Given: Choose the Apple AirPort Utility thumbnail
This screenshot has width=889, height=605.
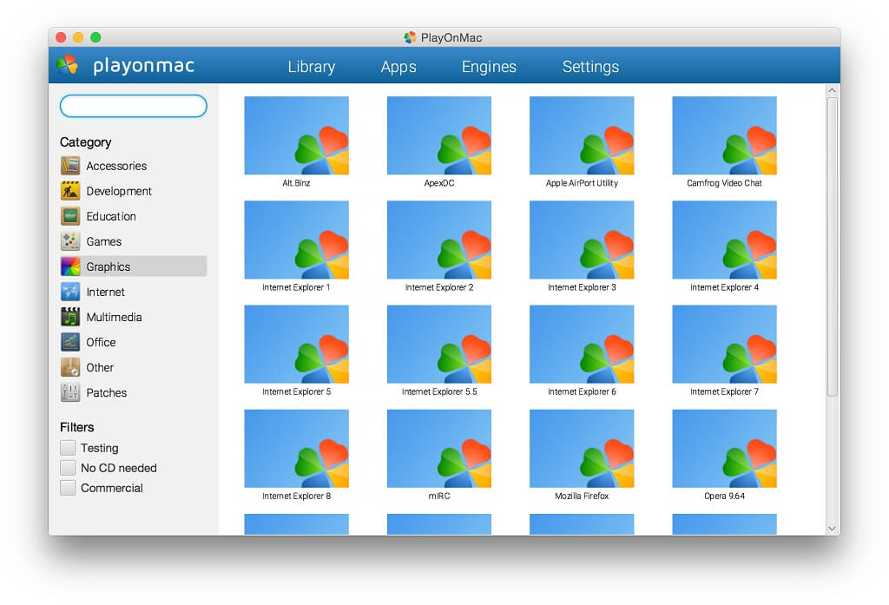Looking at the screenshot, I should pos(582,135).
